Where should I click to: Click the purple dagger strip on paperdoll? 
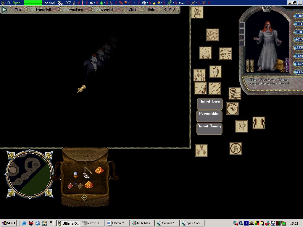(287, 65)
